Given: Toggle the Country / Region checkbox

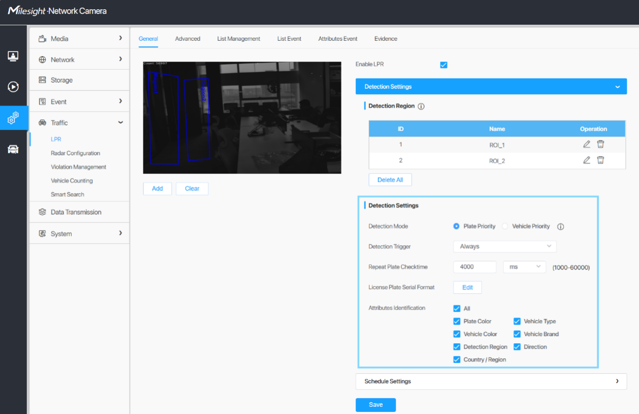Looking at the screenshot, I should click(x=457, y=360).
